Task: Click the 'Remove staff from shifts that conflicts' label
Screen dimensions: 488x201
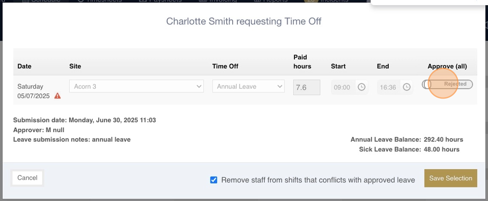Action: (318, 180)
